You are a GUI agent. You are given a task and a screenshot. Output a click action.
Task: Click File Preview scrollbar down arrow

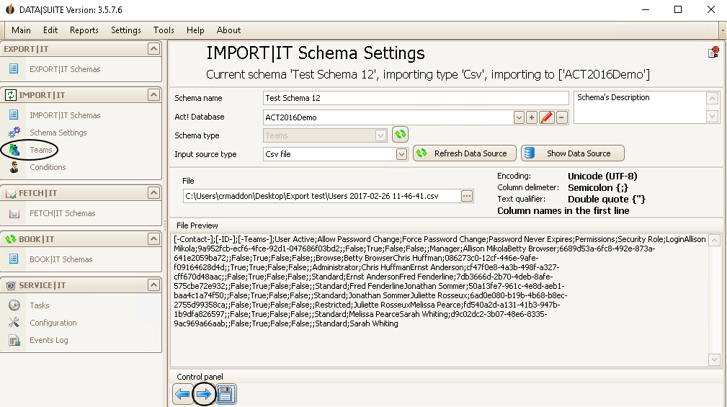point(714,359)
